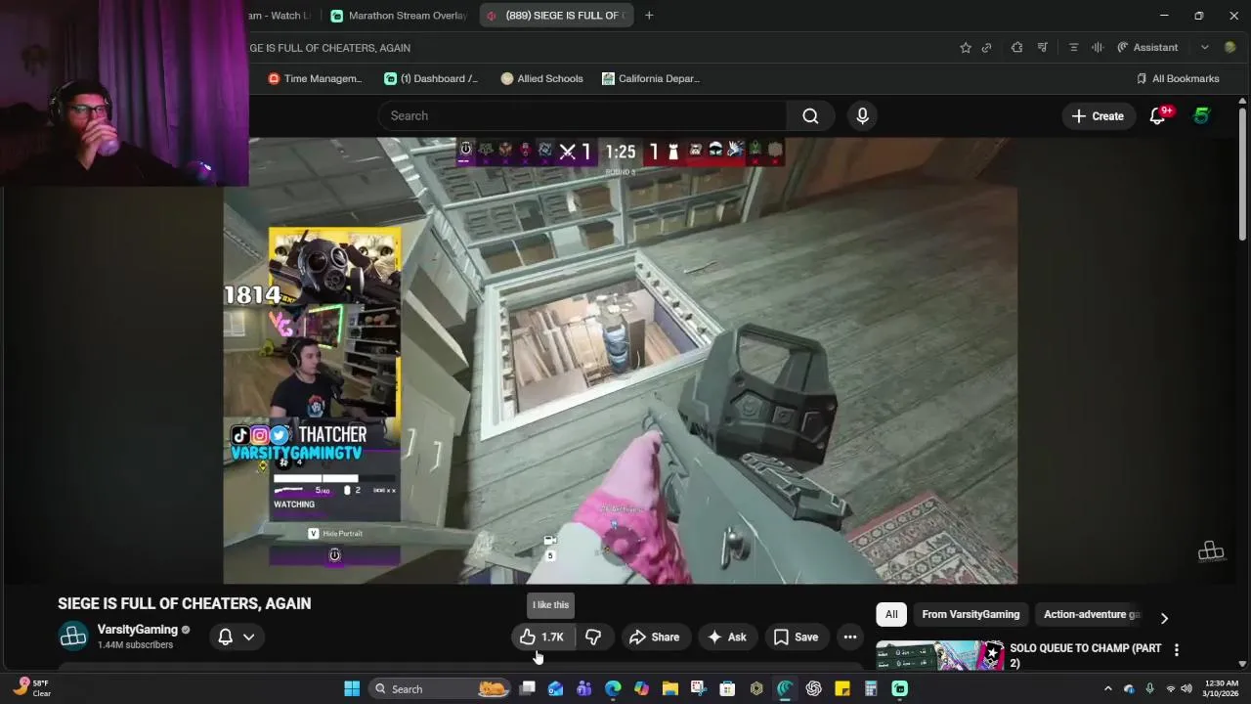The image size is (1251, 704).
Task: Open ChatGPT from taskbar
Action: (x=813, y=688)
